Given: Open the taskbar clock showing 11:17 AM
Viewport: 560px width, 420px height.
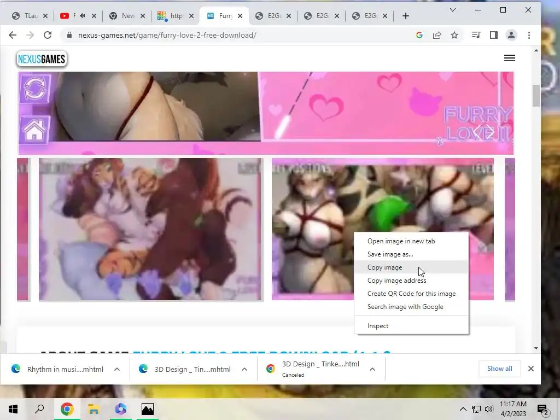Looking at the screenshot, I should (x=513, y=409).
